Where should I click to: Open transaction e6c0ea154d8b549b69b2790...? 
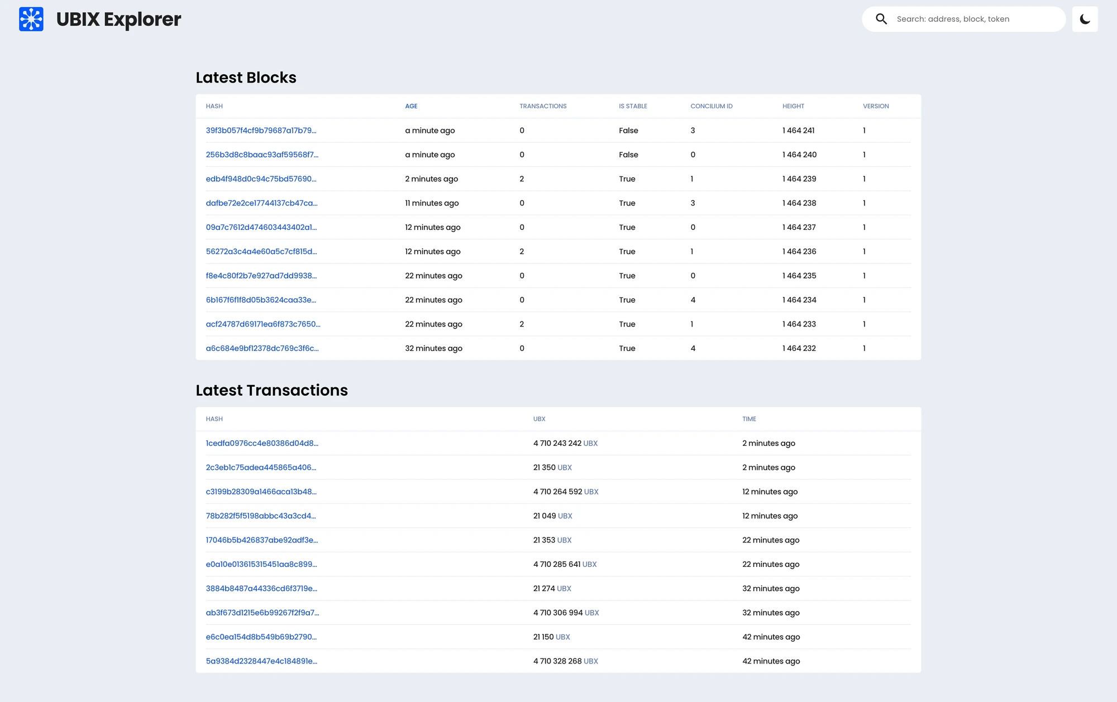click(x=261, y=637)
